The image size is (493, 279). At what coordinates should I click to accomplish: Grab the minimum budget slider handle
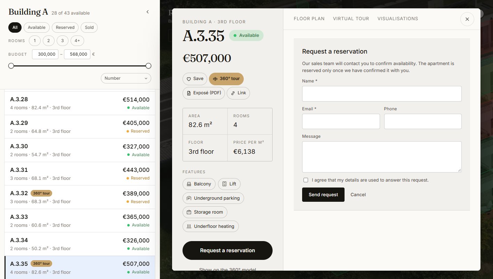(11, 66)
